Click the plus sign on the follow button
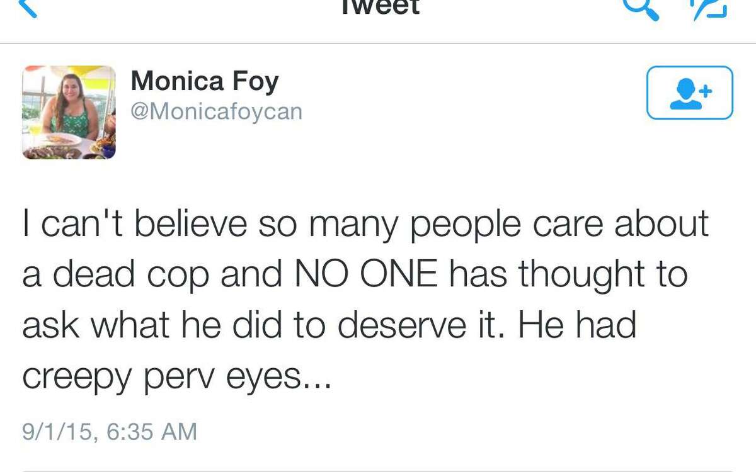 coord(705,91)
